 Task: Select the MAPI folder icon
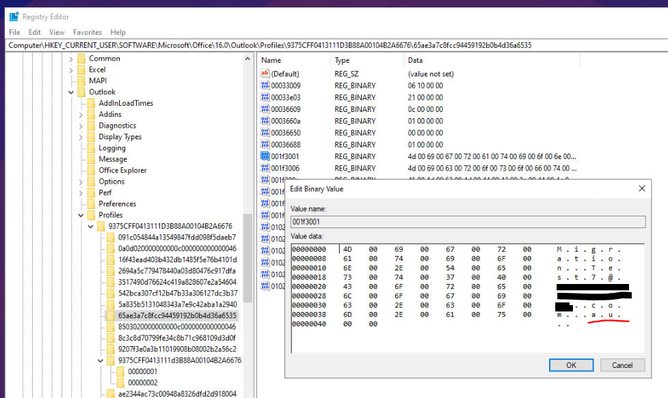tap(82, 81)
